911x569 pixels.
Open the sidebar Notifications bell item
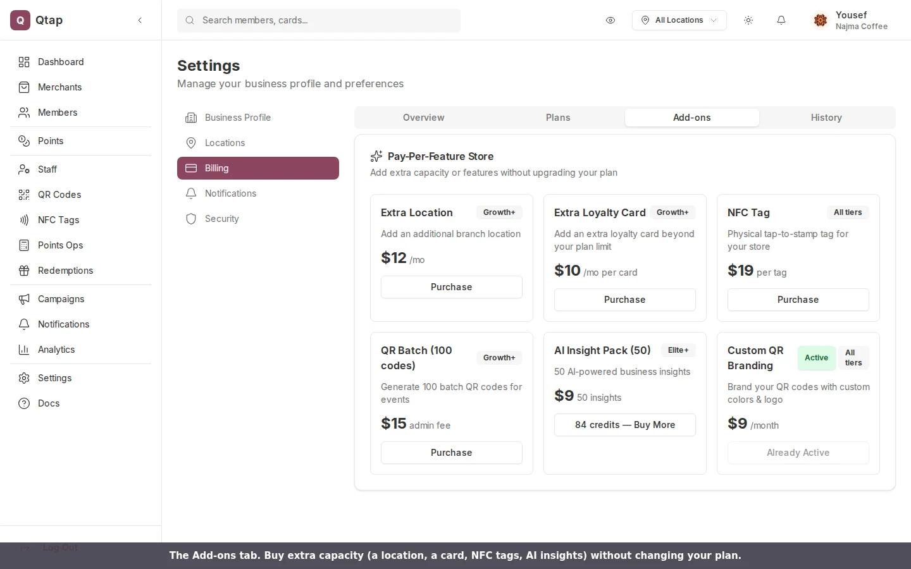pyautogui.click(x=81, y=324)
